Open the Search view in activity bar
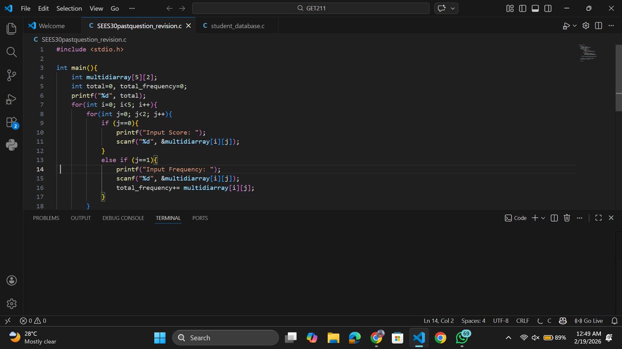 [x=11, y=52]
